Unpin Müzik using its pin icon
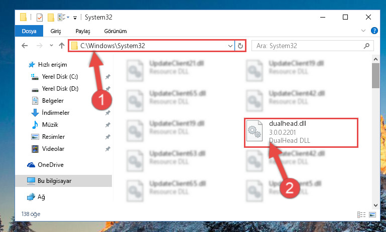Image resolution: width=386 pixels, height=232 pixels. pos(107,125)
